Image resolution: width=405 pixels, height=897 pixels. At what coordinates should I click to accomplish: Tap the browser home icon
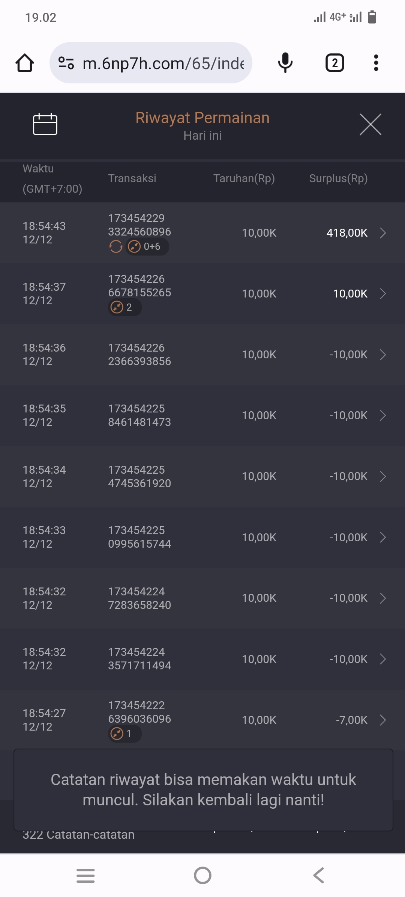25,63
